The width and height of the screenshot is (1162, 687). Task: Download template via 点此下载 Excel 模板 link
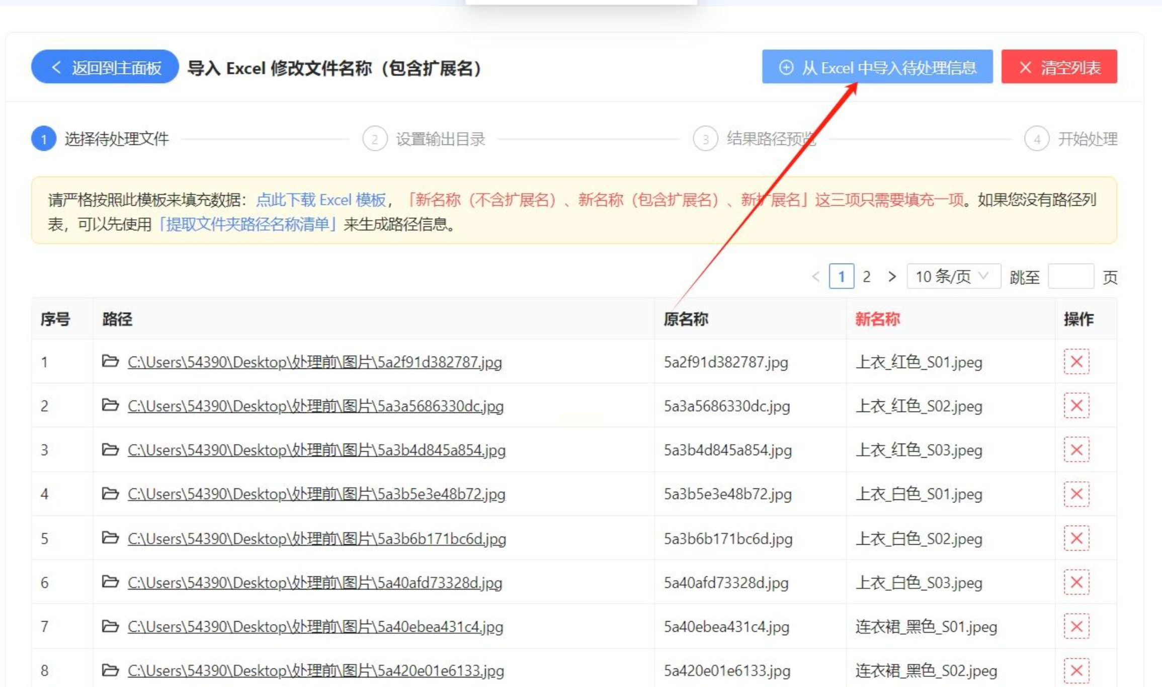click(x=320, y=200)
